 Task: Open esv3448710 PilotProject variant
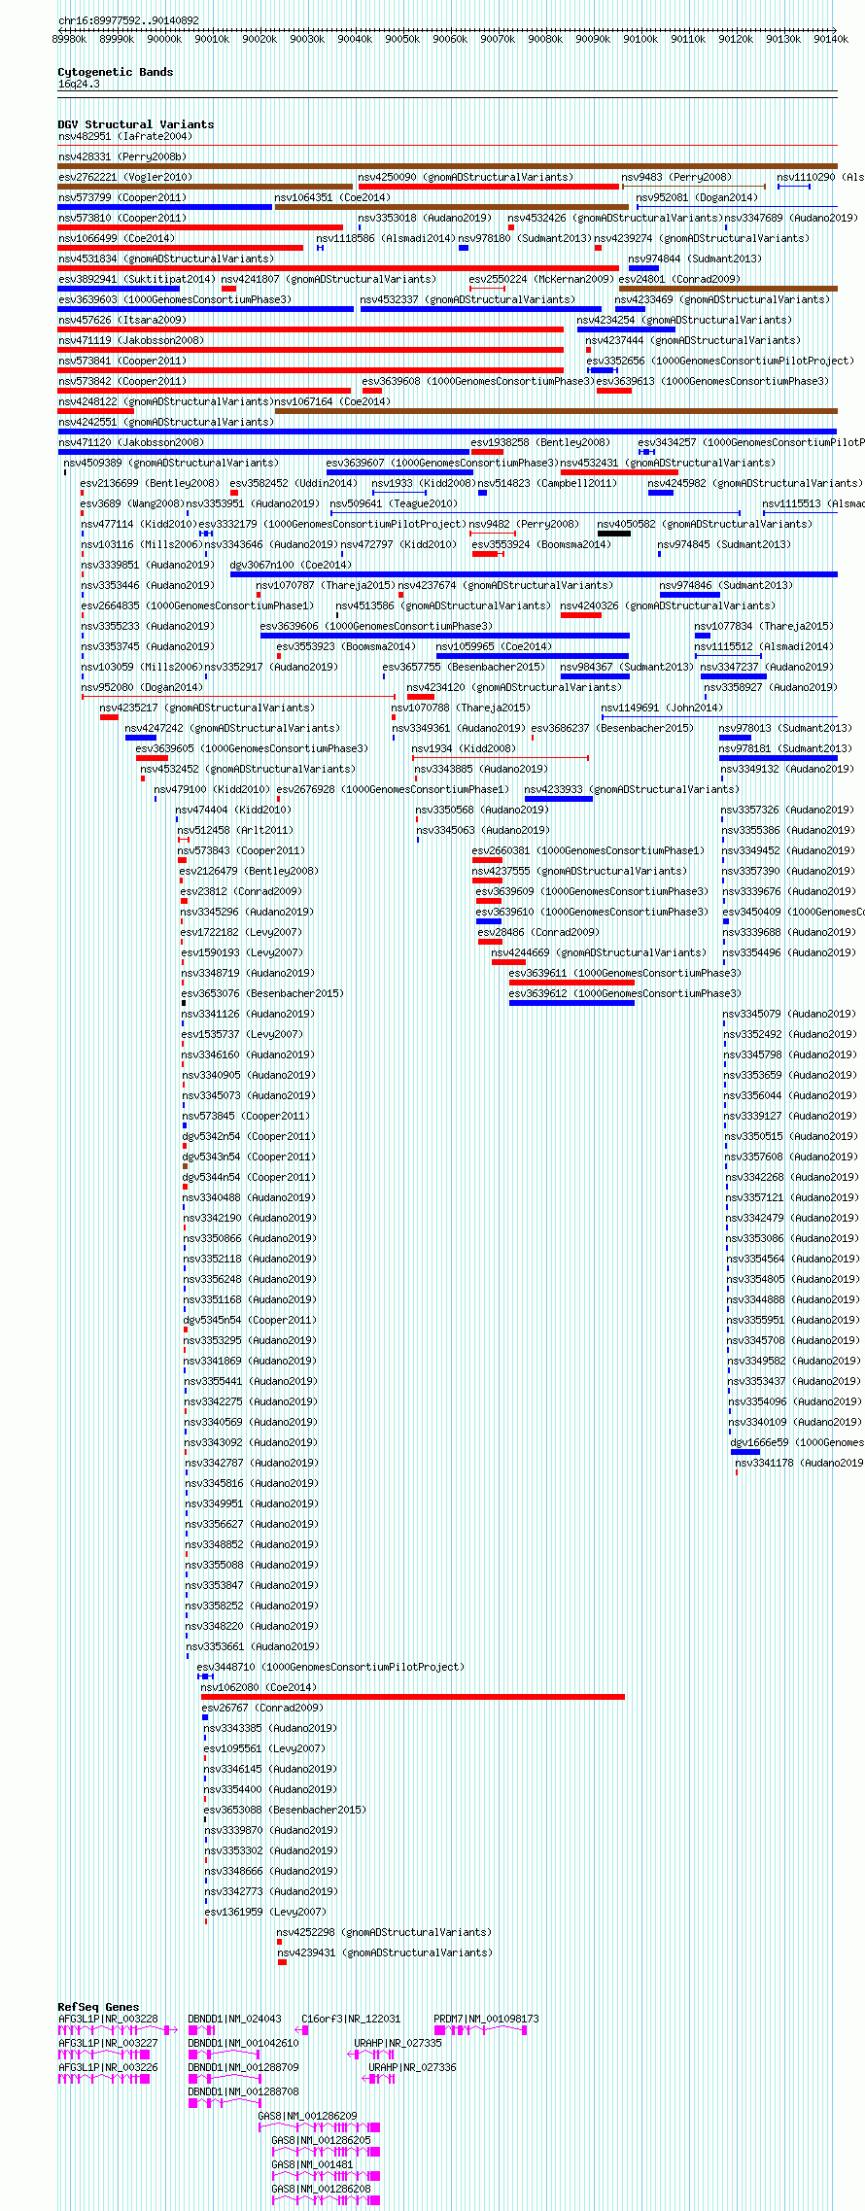(x=330, y=1667)
